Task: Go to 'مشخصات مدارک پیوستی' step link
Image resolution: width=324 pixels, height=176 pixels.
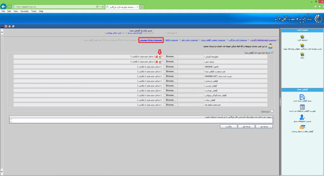Action: [151, 40]
